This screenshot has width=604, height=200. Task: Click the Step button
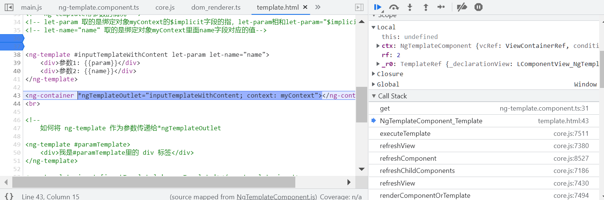click(x=441, y=7)
